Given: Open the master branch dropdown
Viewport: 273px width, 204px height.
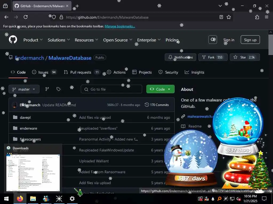Looking at the screenshot, I should [x=24, y=89].
